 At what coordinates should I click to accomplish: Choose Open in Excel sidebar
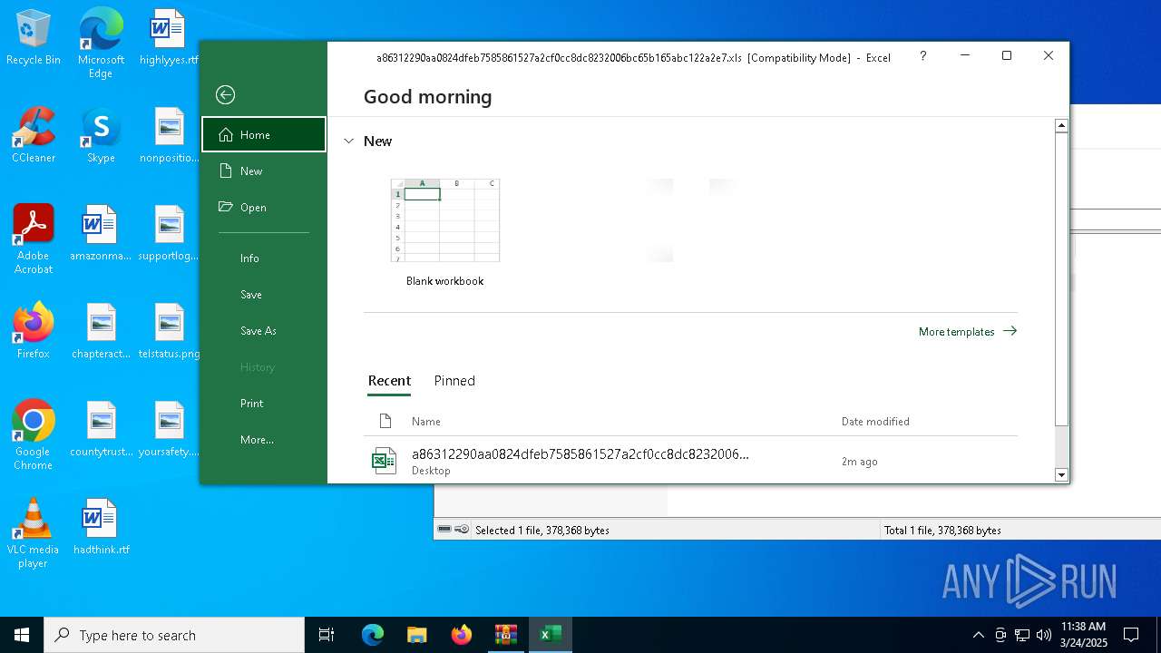pos(264,207)
